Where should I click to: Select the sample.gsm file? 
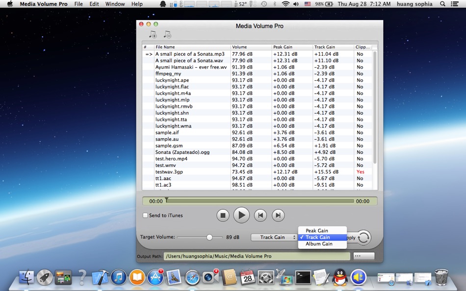click(x=258, y=145)
